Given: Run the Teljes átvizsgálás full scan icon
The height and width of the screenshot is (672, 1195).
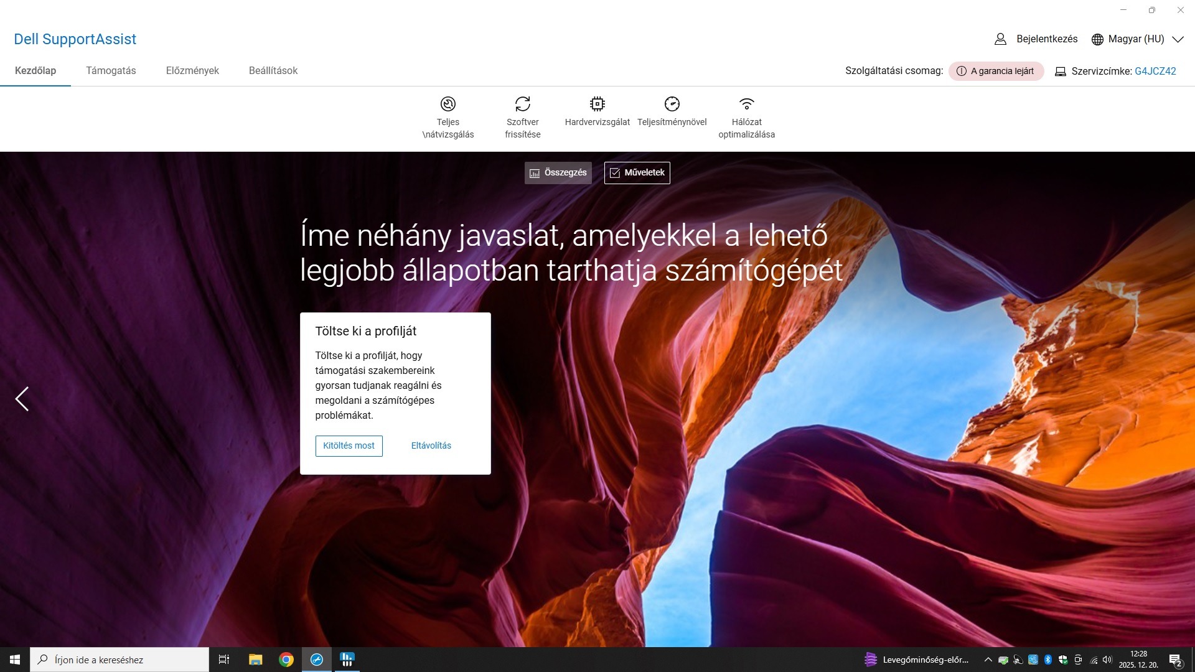Looking at the screenshot, I should pos(448,104).
